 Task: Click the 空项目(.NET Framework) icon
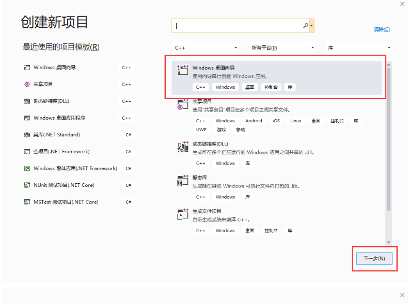(27, 152)
